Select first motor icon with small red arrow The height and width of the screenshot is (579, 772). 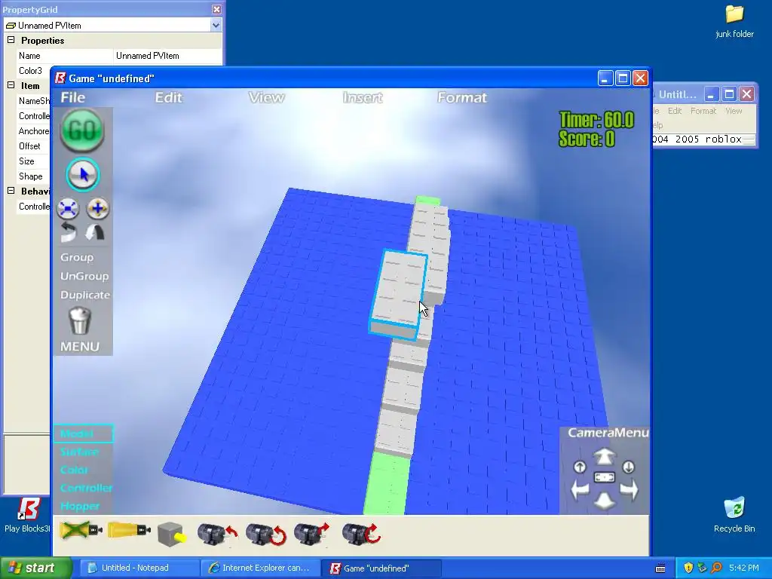(217, 535)
